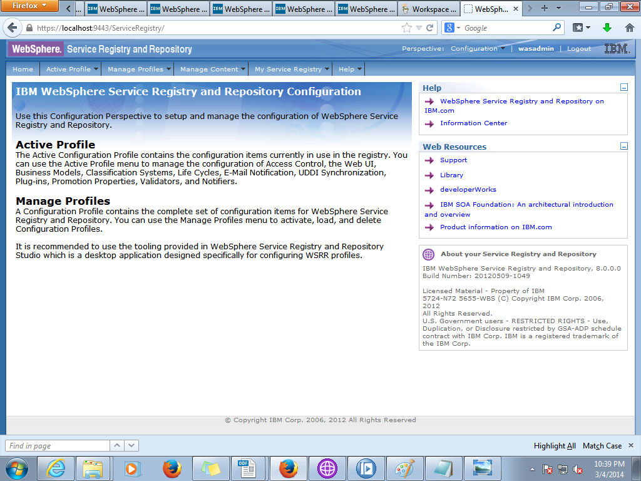Viewport: 641px width, 481px height.
Task: Open the URL history dropdown arrow
Action: pyautogui.click(x=419, y=28)
